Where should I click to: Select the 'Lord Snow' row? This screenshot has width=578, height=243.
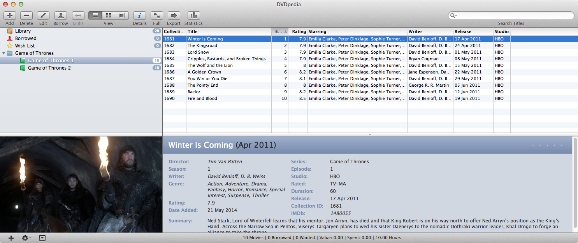(370, 52)
